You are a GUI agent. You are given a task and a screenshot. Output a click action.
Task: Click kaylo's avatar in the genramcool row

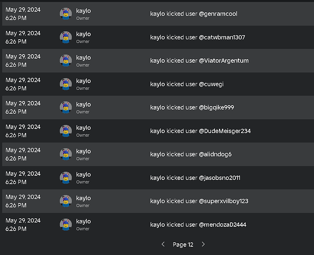point(65,14)
